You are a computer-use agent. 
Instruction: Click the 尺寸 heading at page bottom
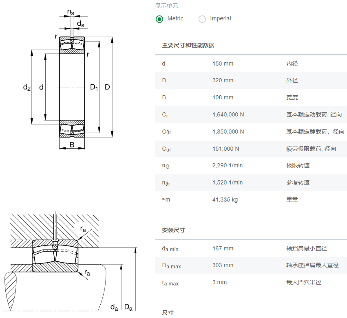click(168, 313)
